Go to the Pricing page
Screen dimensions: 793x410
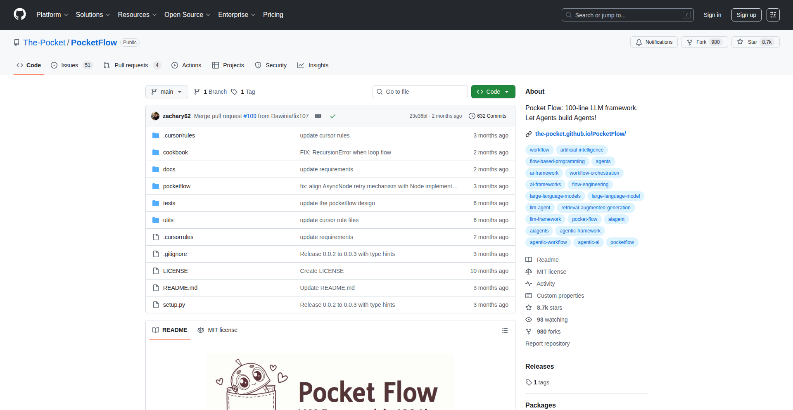tap(273, 15)
